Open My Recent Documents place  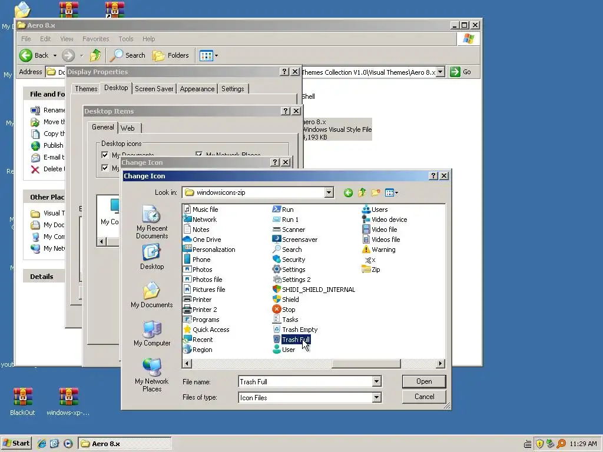pyautogui.click(x=152, y=222)
